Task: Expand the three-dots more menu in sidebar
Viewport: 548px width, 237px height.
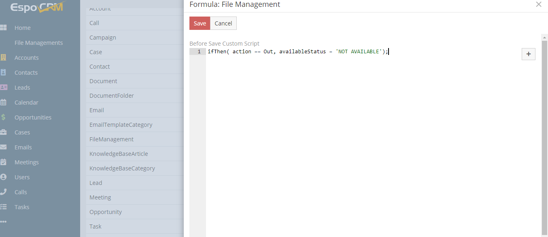Action: [x=3, y=222]
